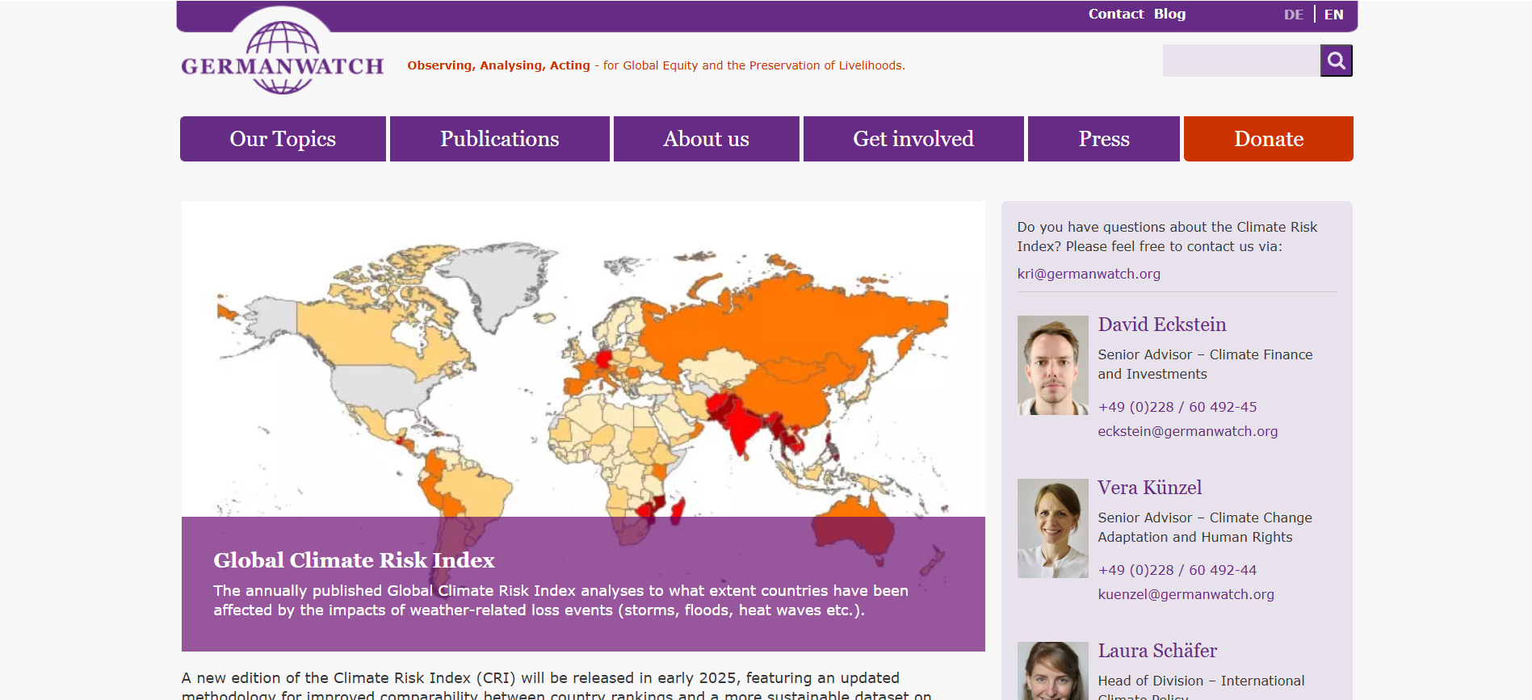
Task: Open Vera Künzel's profile photo
Action: (x=1052, y=528)
